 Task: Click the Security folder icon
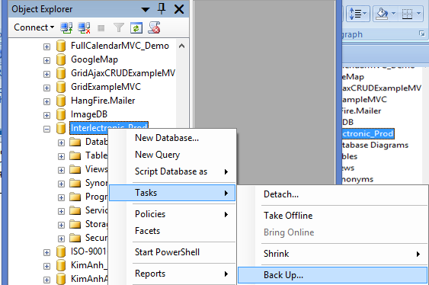(x=75, y=238)
